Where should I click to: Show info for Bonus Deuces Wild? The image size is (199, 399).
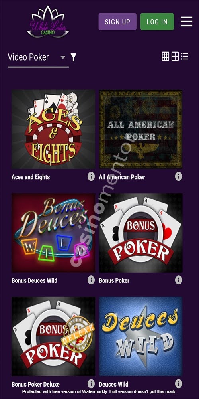click(x=91, y=280)
